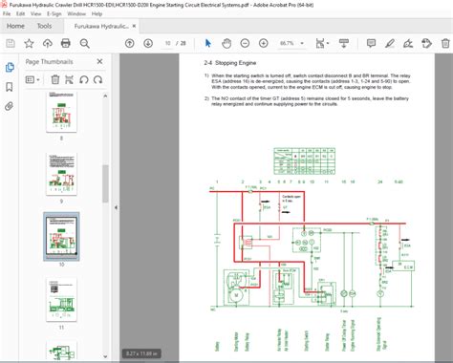The image size is (453, 363).
Task: Collapse the navigation pane arrow
Action: [116, 207]
